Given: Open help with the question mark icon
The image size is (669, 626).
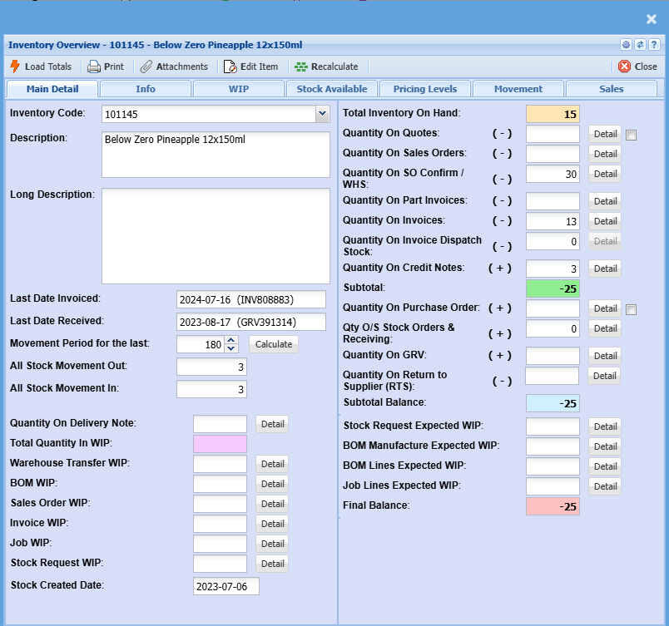Looking at the screenshot, I should (653, 45).
